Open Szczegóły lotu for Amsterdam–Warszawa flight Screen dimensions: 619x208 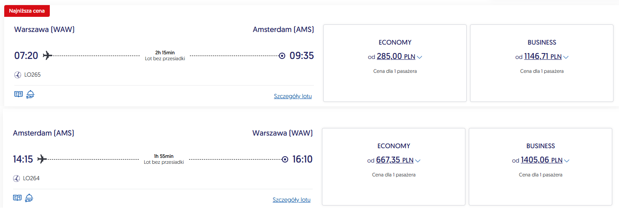click(292, 200)
